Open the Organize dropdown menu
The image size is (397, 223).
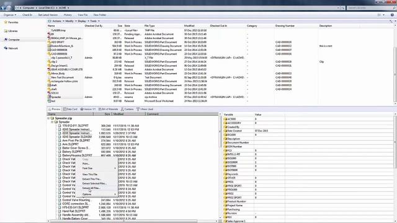(x=10, y=15)
